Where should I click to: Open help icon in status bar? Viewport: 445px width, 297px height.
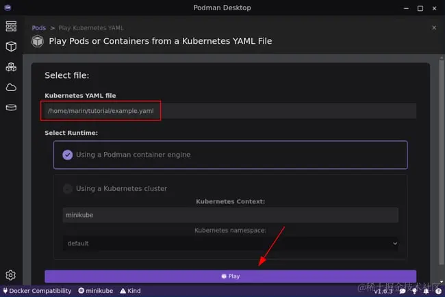click(x=438, y=292)
